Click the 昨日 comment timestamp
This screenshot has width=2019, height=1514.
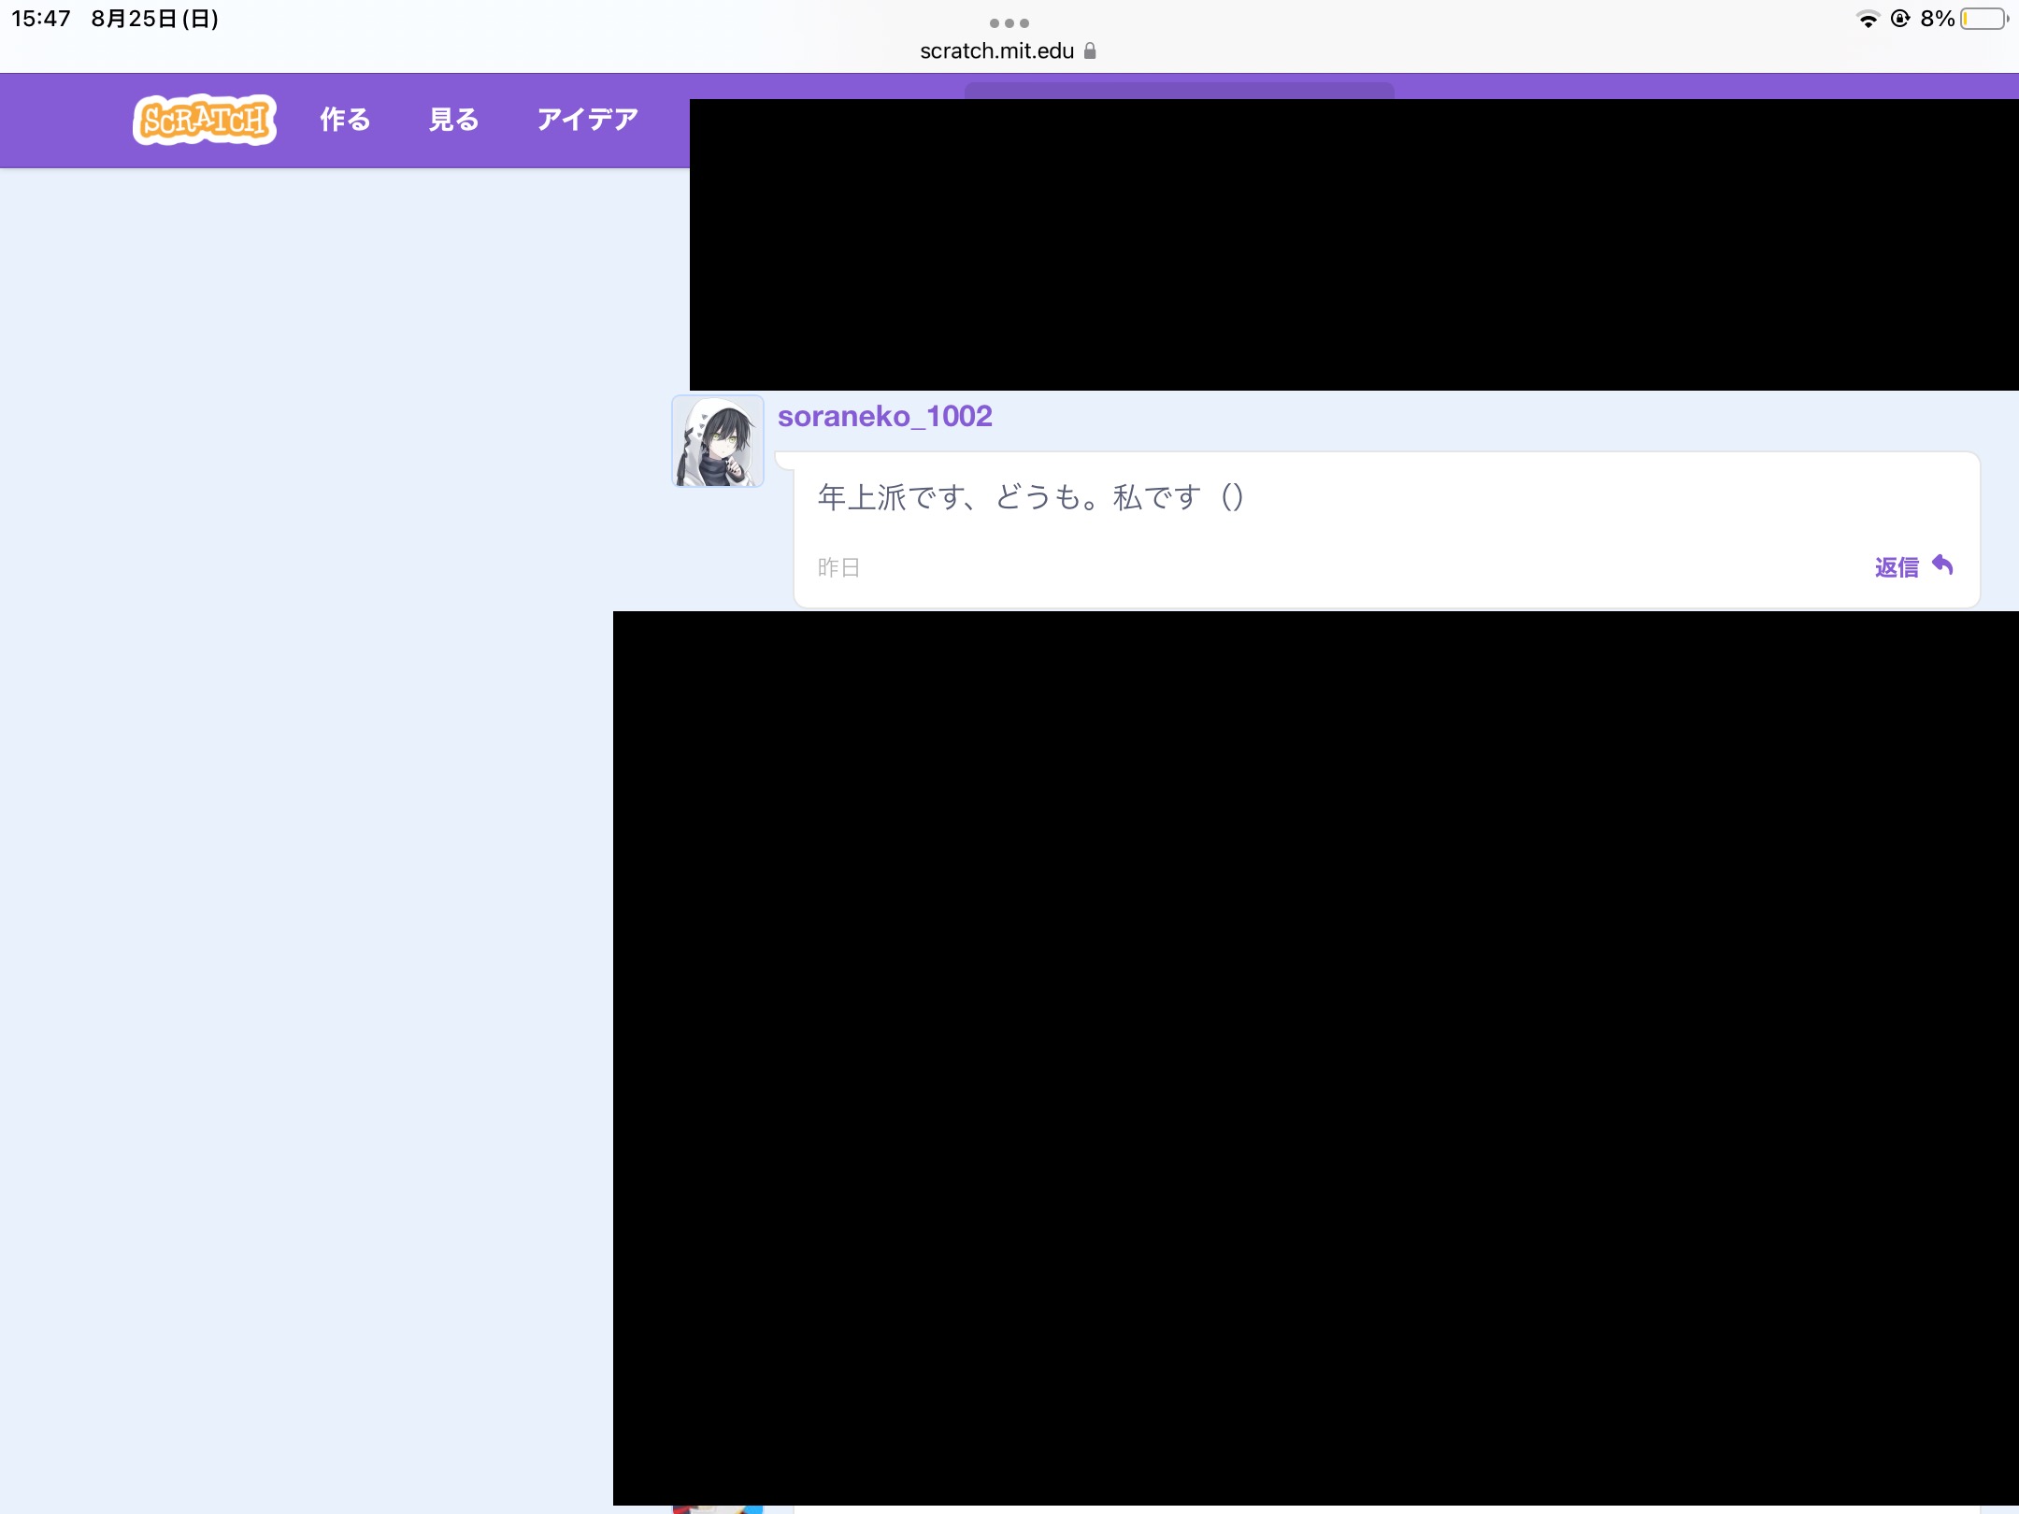click(838, 567)
